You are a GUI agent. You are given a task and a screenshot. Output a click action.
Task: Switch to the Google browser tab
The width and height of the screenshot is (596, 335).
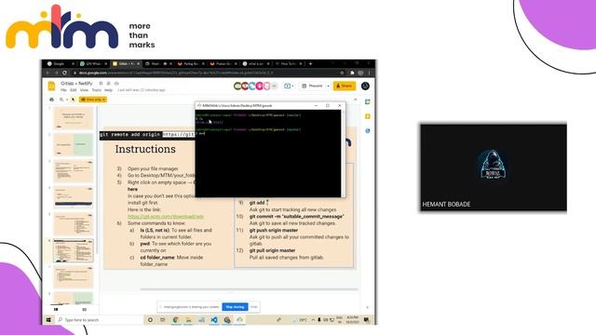click(60, 64)
